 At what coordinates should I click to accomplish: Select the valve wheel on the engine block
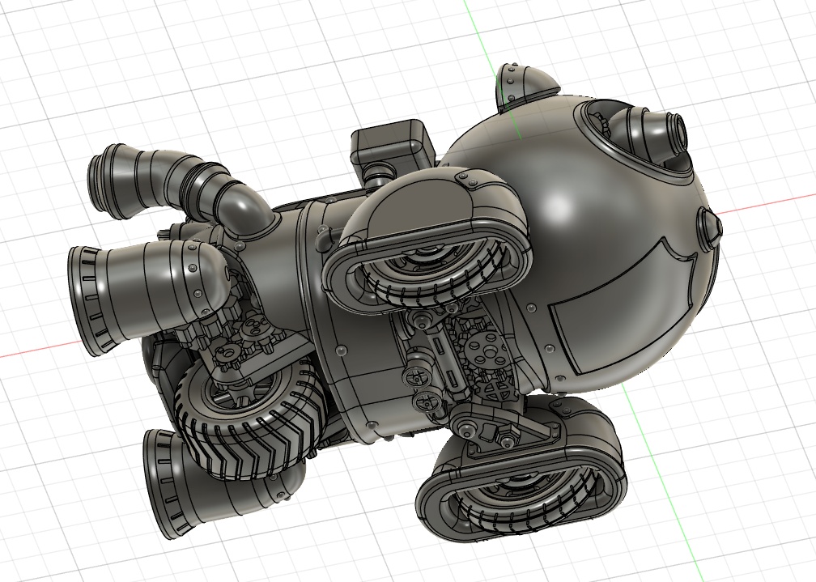coord(417,376)
